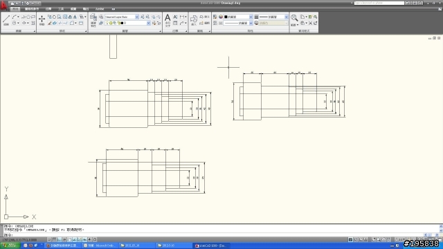
Task: Click Save in the Quick Access toolbar
Action: tap(23, 3)
